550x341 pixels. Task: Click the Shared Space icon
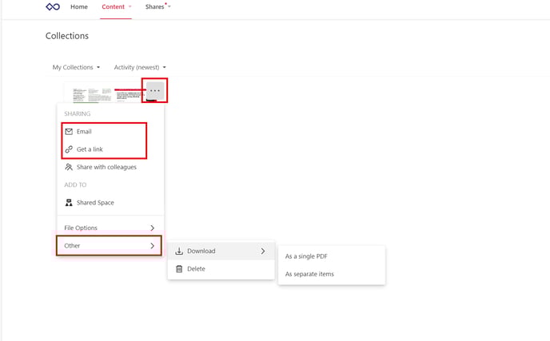pos(69,203)
